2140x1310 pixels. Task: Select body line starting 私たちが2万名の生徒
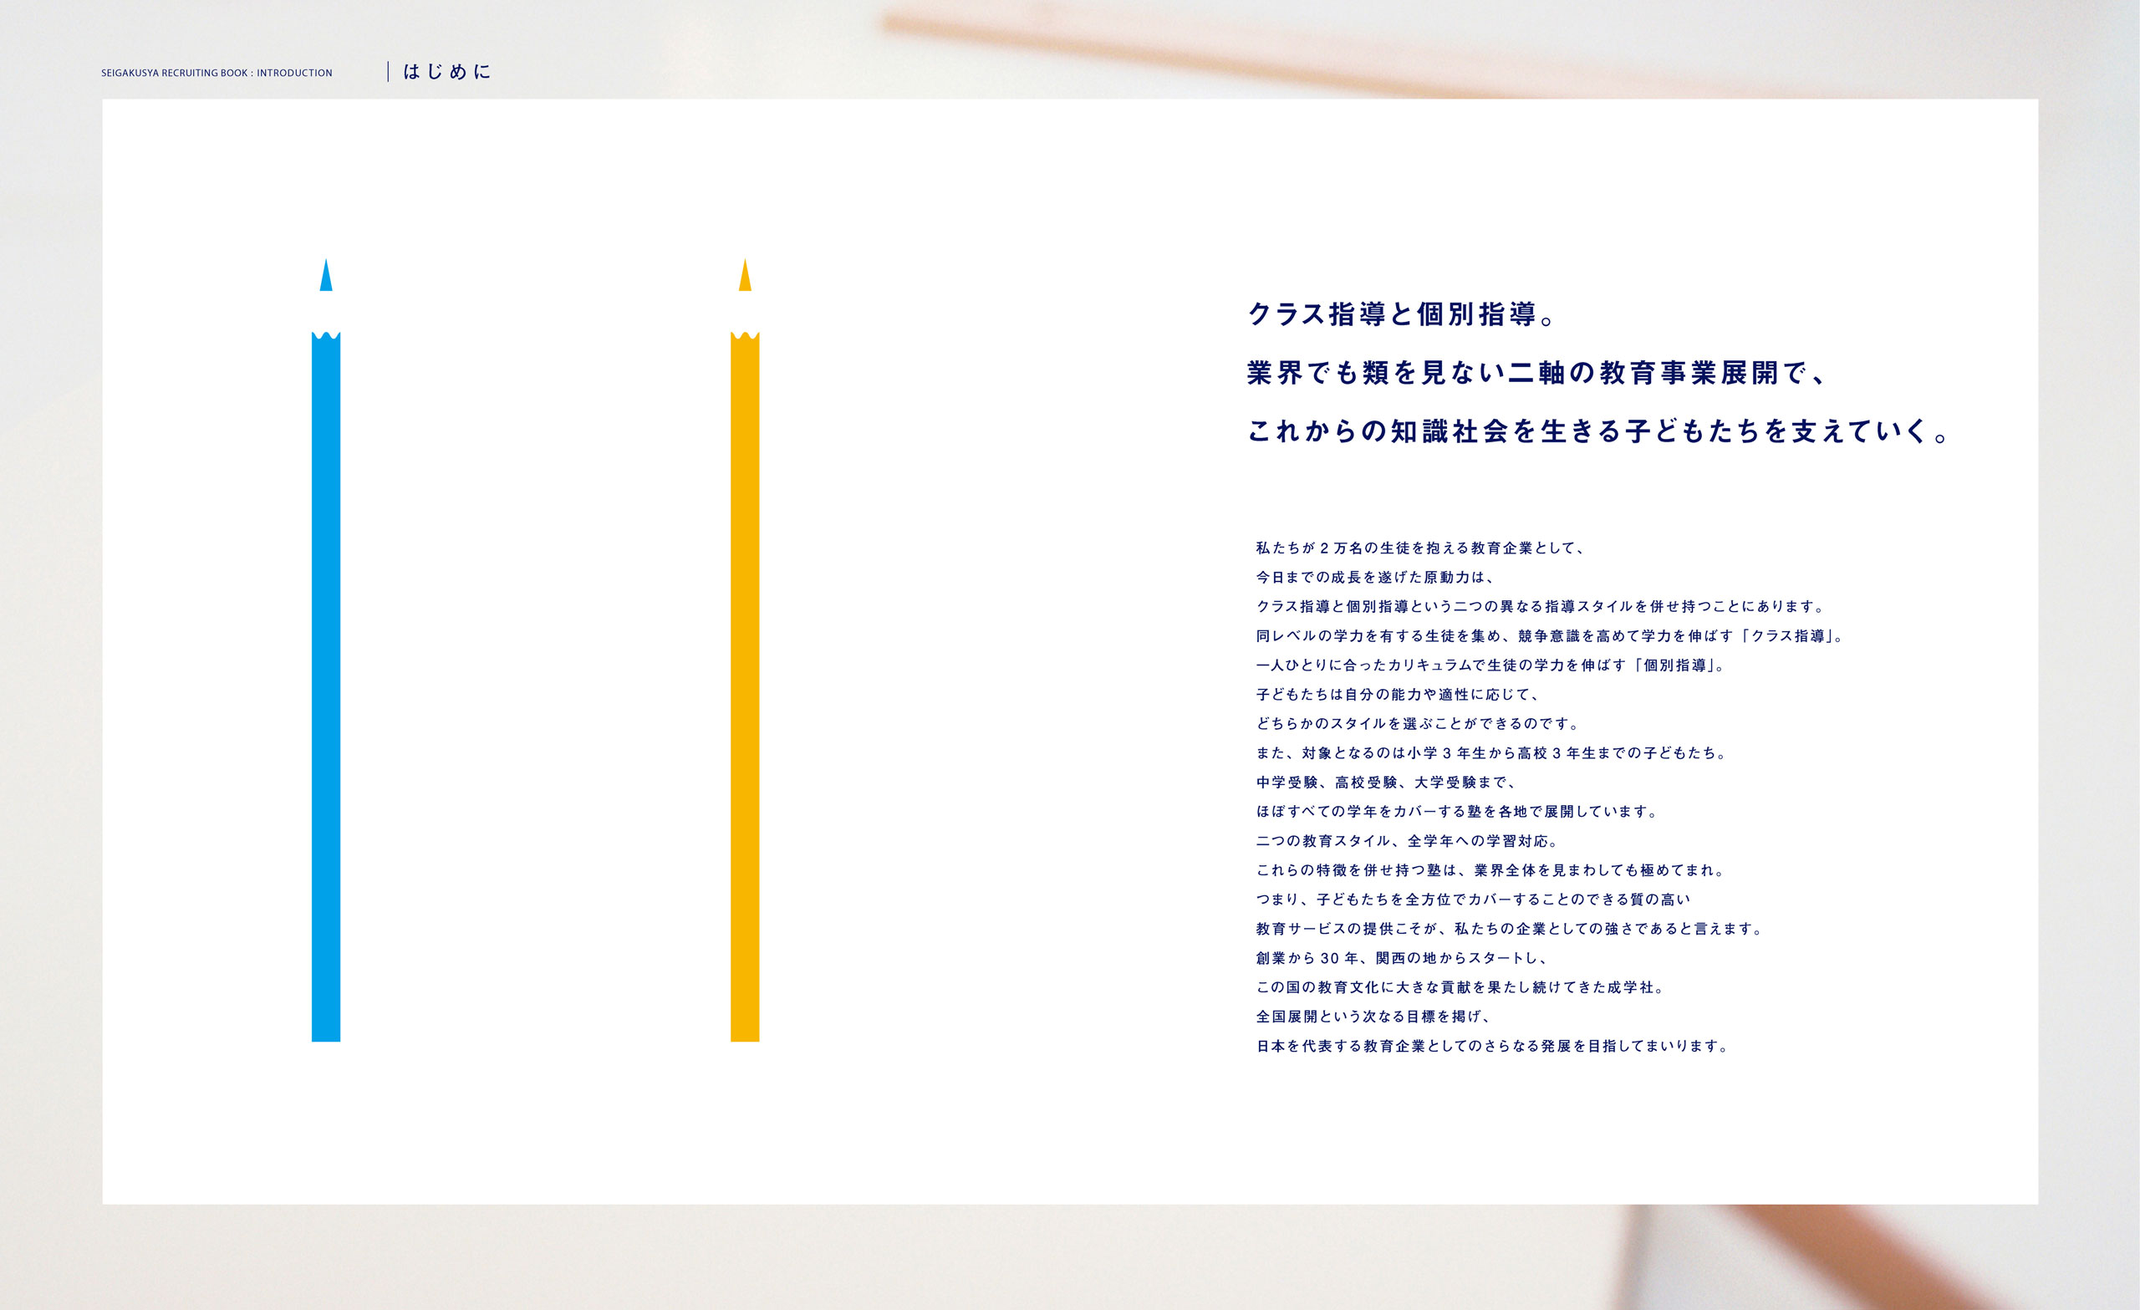point(1421,548)
